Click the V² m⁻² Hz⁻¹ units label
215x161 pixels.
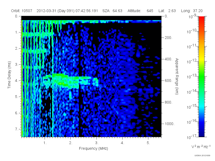[201, 147]
